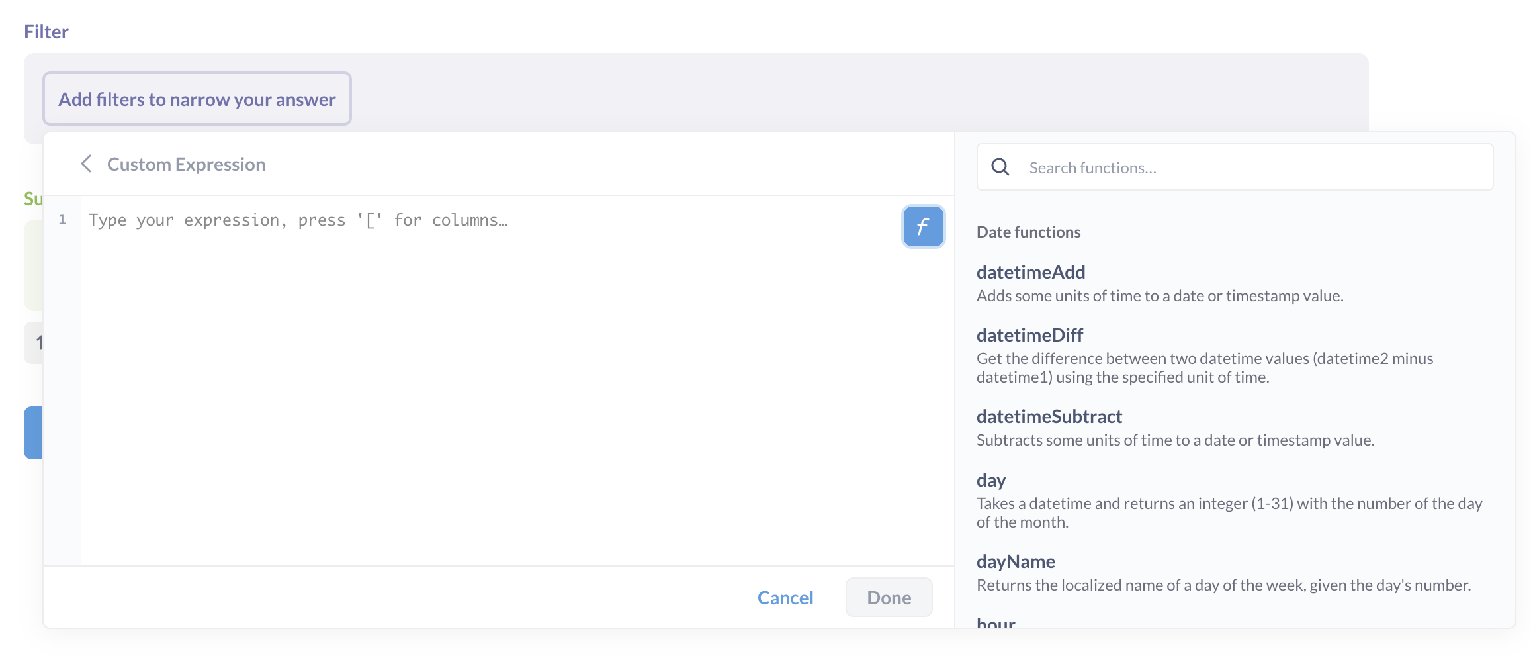Click Add filters to narrow your answer
This screenshot has width=1531, height=662.
[x=197, y=99]
